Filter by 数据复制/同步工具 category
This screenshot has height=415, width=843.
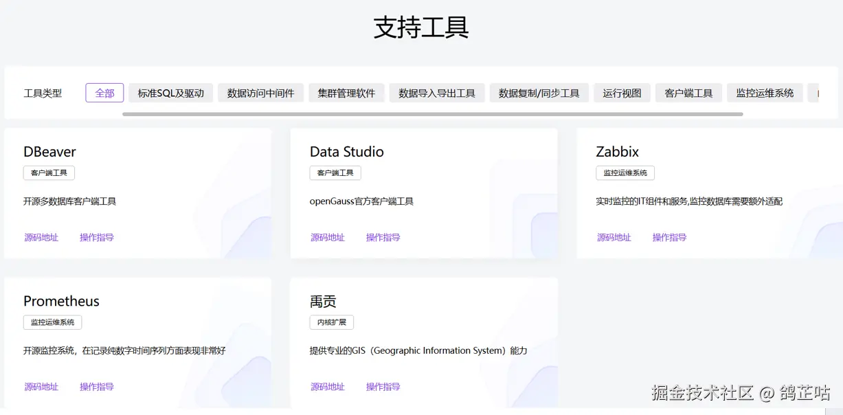tap(539, 93)
